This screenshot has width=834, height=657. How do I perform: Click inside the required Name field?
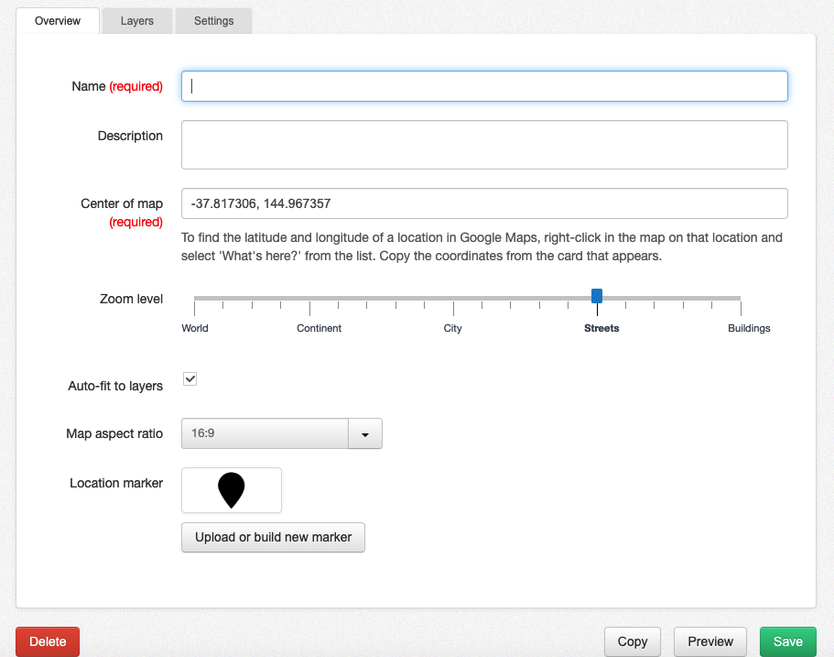(x=483, y=85)
